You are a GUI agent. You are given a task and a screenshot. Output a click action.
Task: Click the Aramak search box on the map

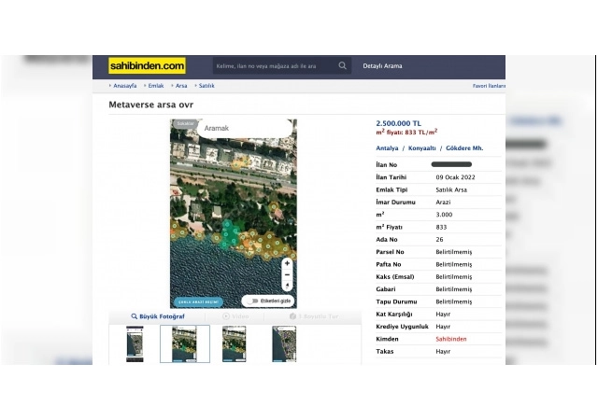click(x=234, y=128)
